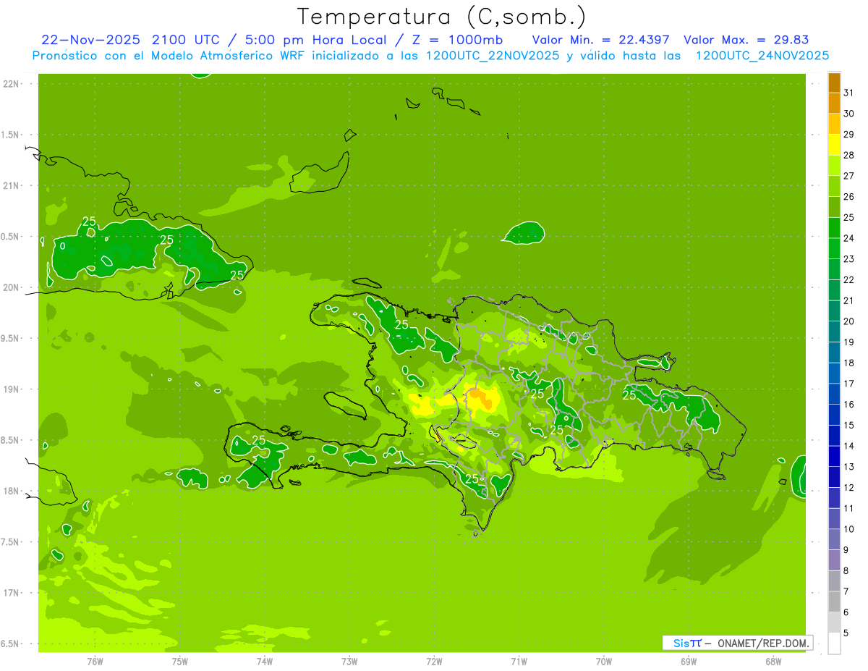The image size is (868, 671).
Task: Pick the yellow swatch between 28 and 29
Action: click(834, 145)
